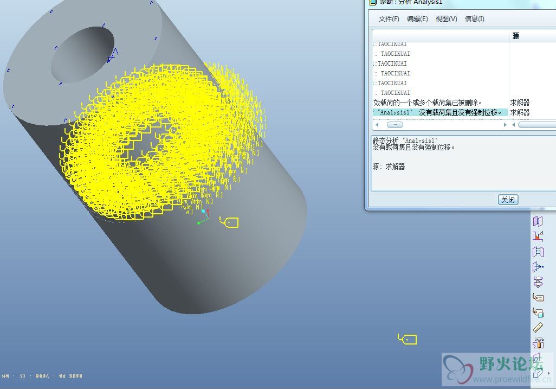Select the Surface Region tool icon
The image size is (556, 389).
coord(537,358)
